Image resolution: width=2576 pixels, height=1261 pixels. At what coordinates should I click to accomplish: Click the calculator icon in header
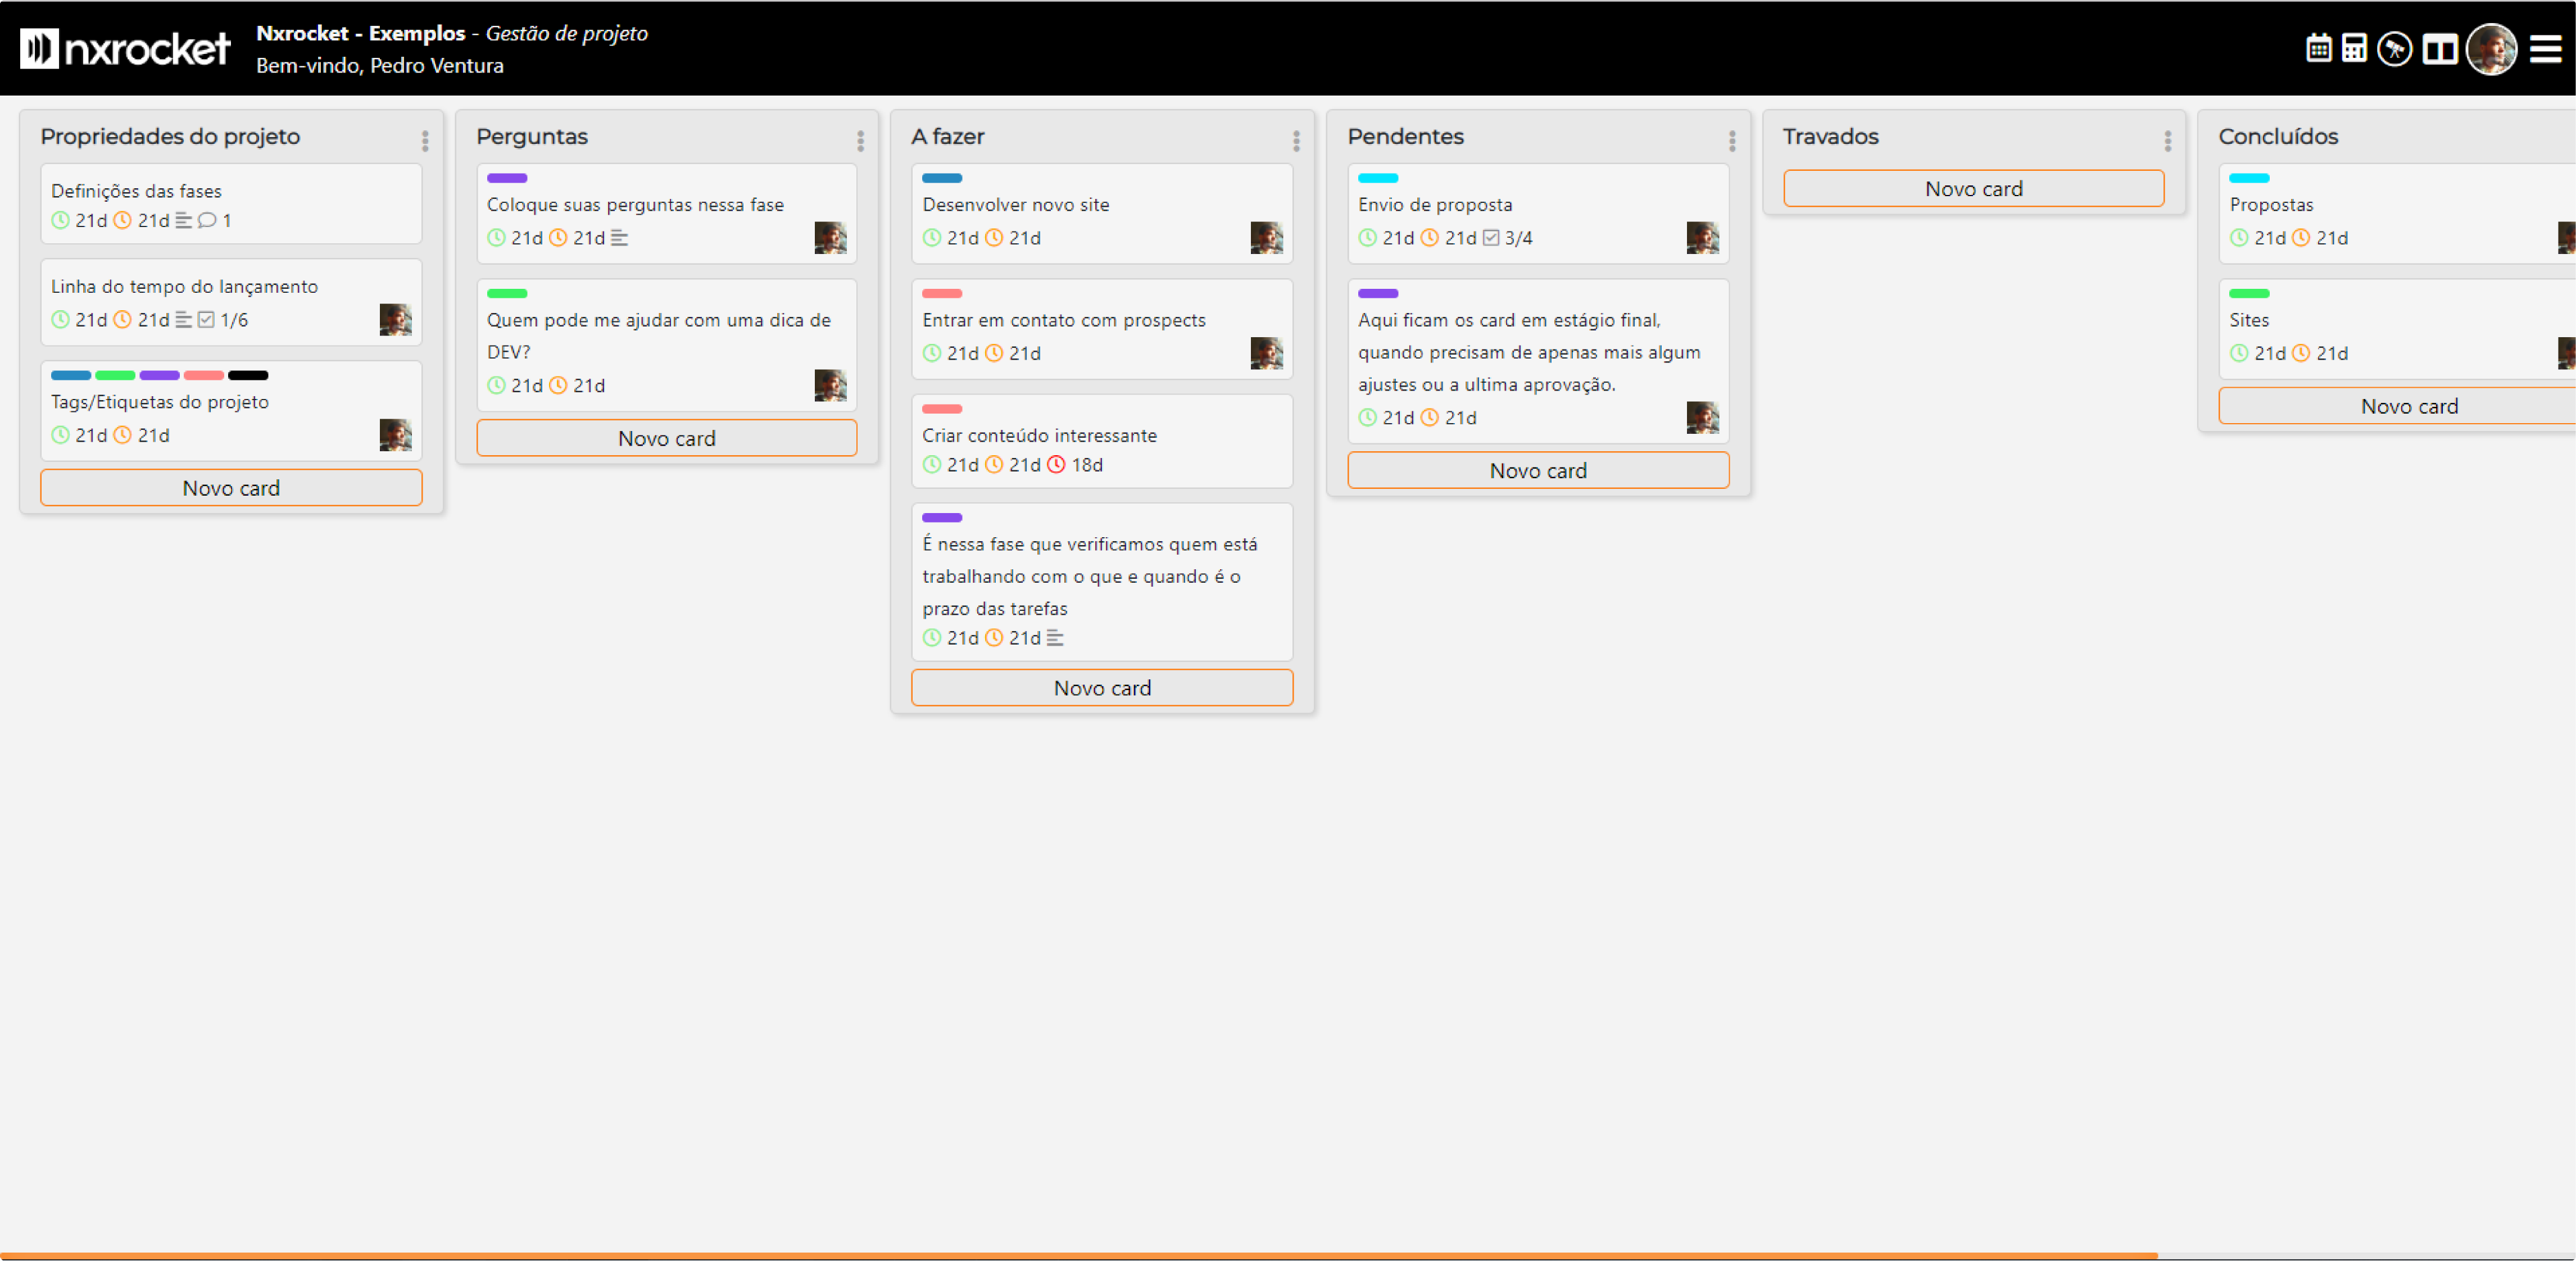point(2354,48)
